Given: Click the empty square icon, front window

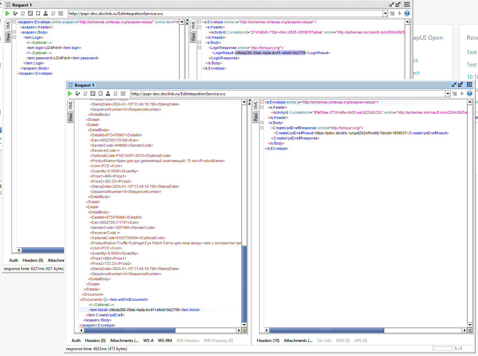Looking at the screenshot, I should pos(100,94).
